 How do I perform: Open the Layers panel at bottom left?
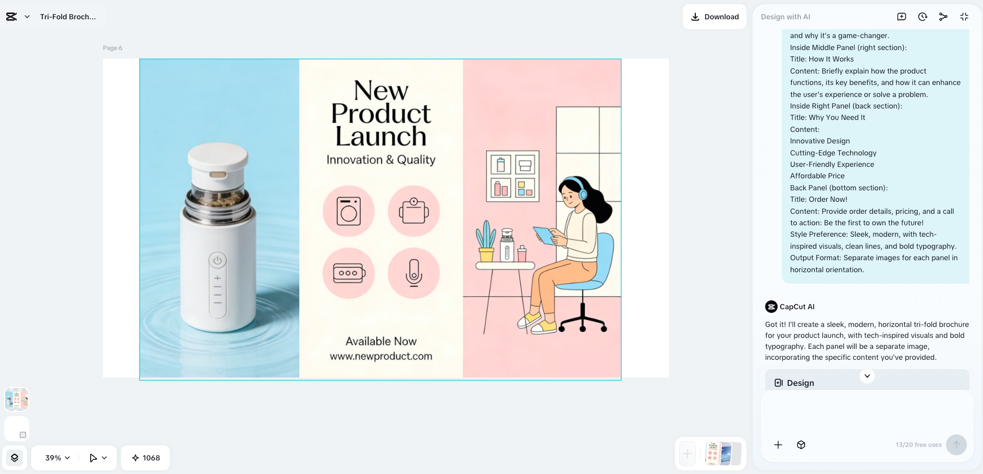(x=15, y=457)
